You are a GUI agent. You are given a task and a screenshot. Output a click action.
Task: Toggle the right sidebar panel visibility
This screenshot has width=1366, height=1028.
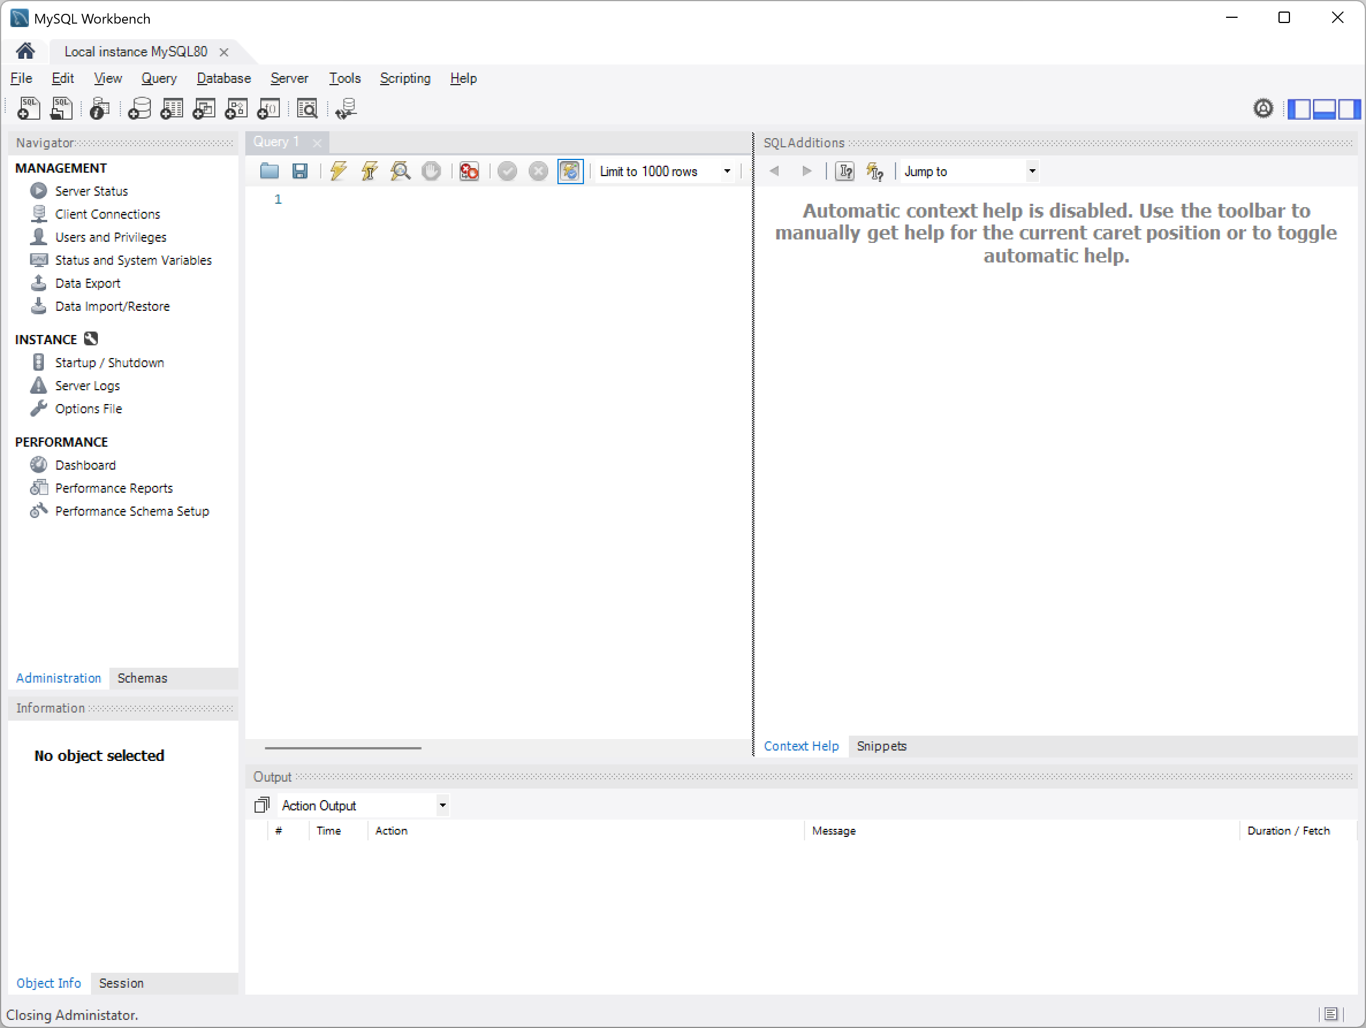click(x=1348, y=109)
